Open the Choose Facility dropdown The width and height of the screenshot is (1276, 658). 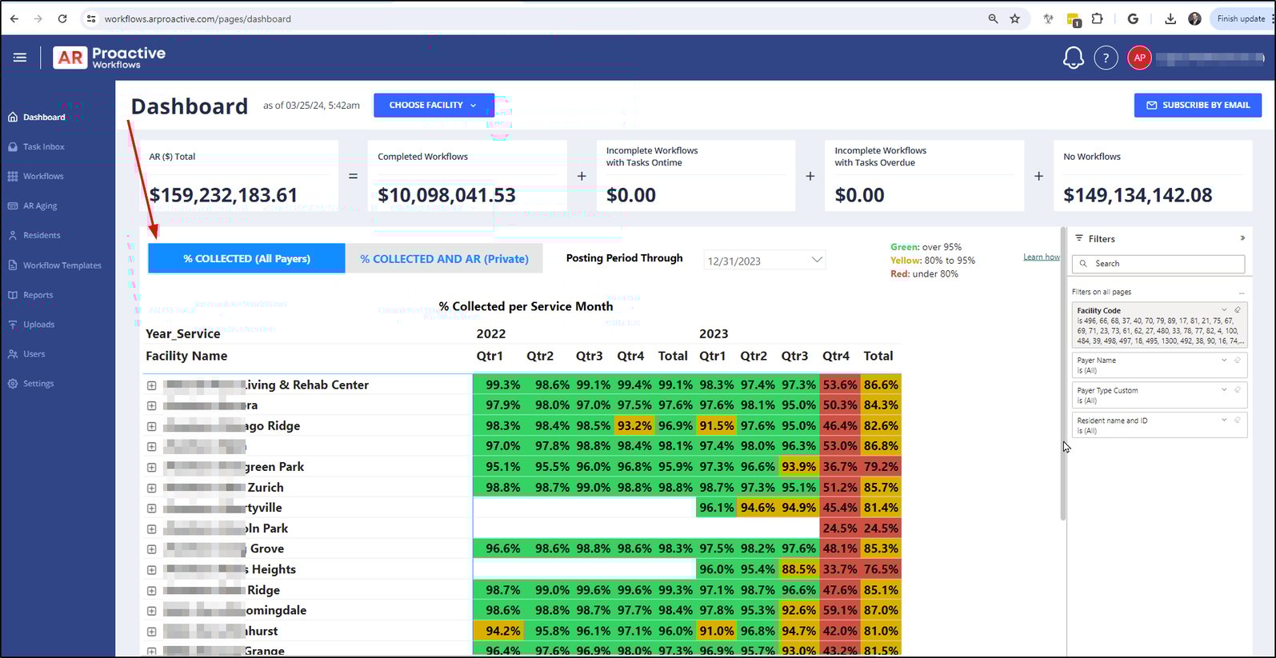coord(433,105)
